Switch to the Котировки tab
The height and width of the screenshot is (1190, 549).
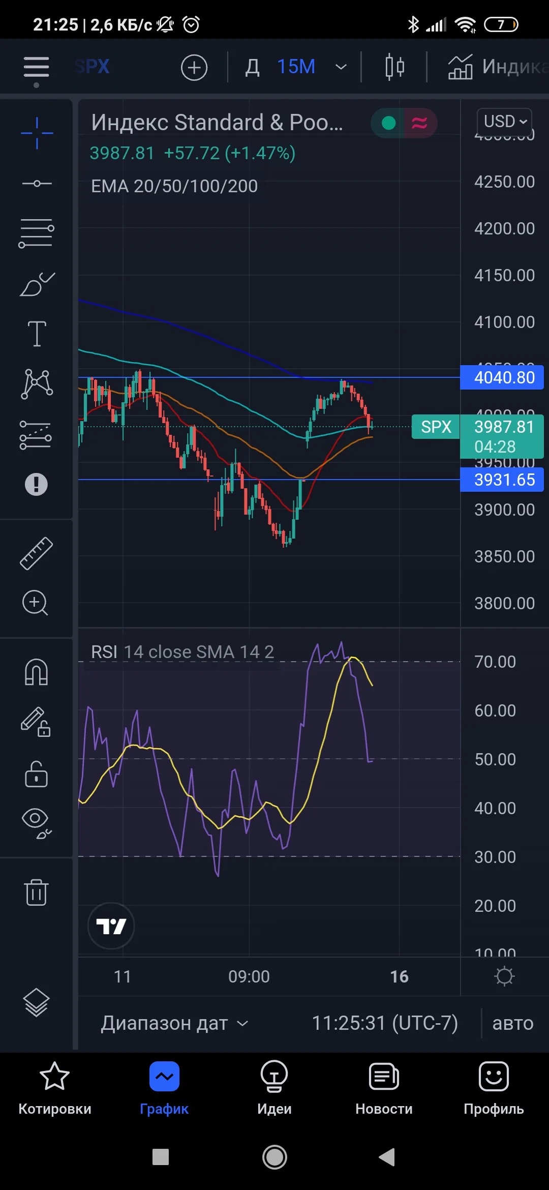click(55, 1089)
